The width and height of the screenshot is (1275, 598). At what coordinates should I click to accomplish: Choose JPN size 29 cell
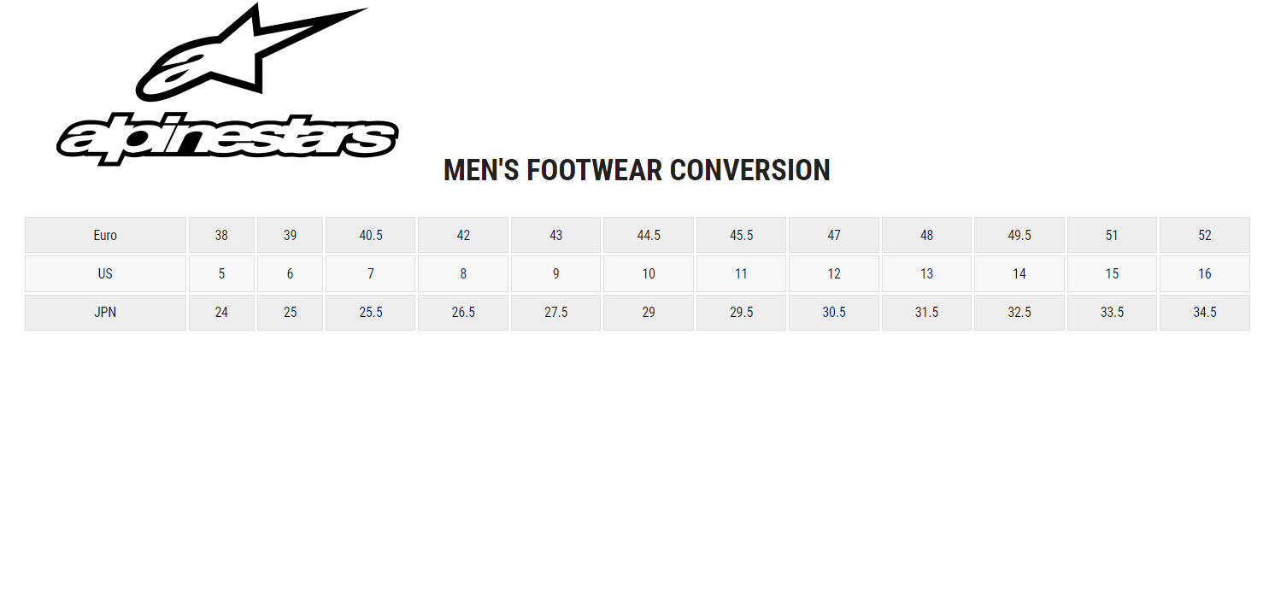pos(649,313)
